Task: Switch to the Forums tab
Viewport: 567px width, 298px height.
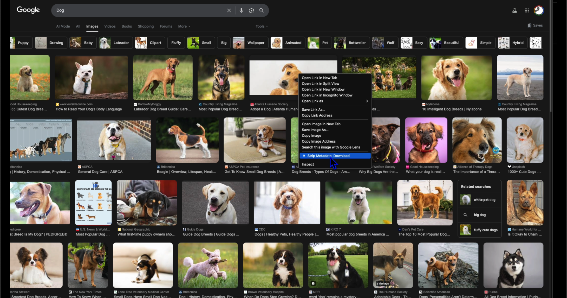Action: (166, 26)
